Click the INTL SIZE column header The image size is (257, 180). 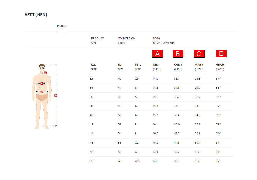[138, 67]
